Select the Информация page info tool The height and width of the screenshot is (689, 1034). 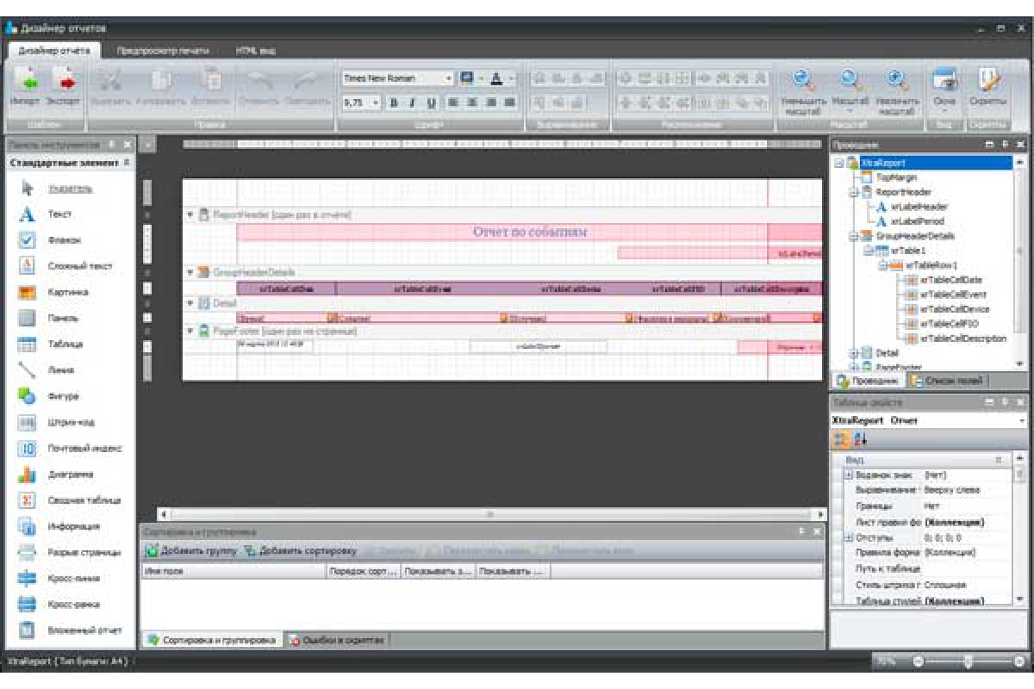(74, 526)
